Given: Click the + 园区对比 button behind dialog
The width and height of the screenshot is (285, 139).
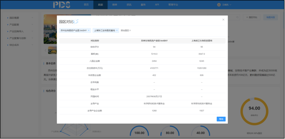Looking at the screenshot, I should click(251, 17).
